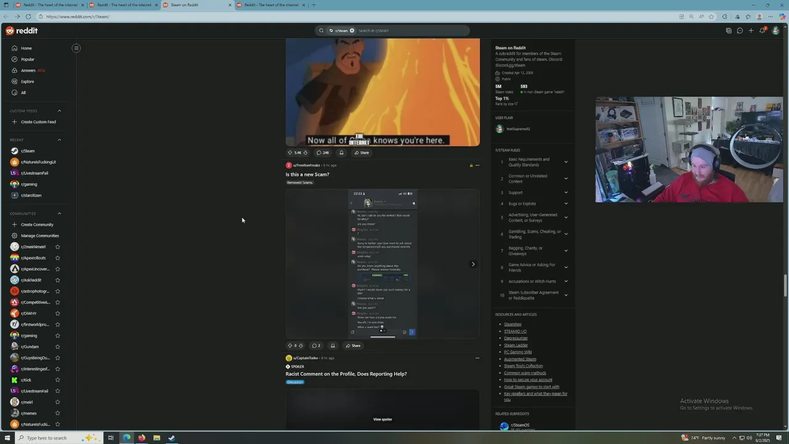Image resolution: width=789 pixels, height=444 pixels.
Task: Click the Windows Start button
Action: coord(7,438)
